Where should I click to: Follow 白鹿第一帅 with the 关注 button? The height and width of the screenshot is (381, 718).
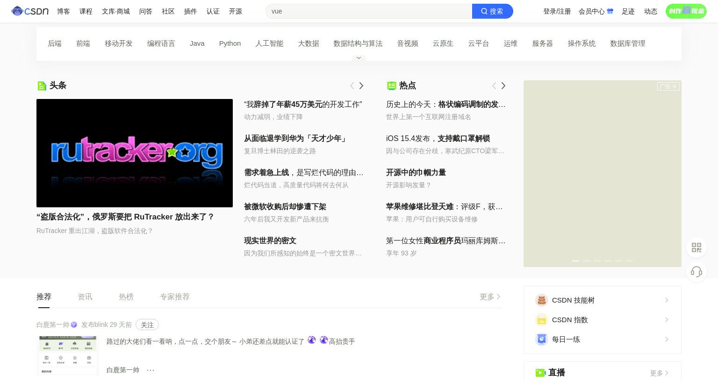tap(147, 325)
